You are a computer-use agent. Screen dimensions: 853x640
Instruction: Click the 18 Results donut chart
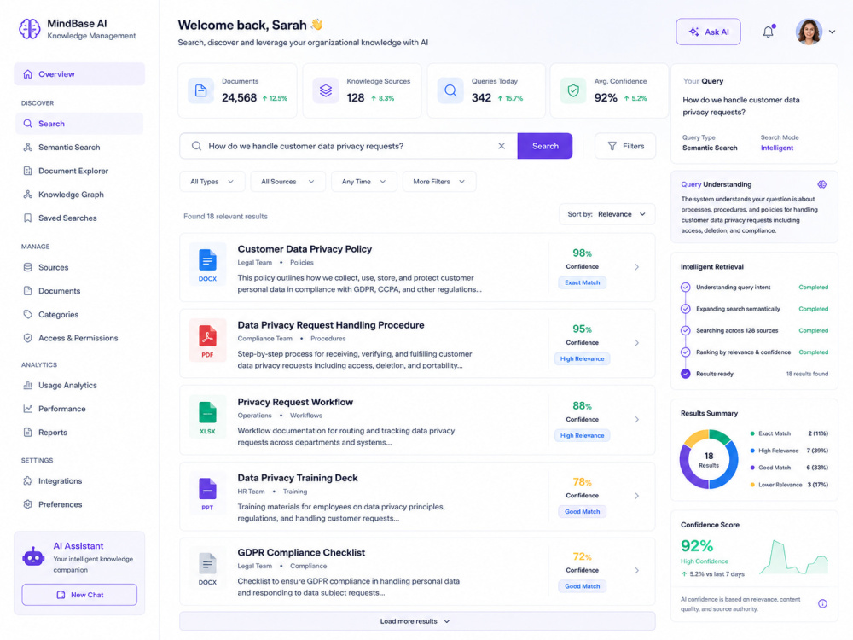point(708,459)
